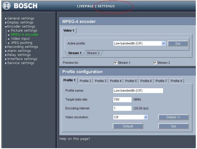197x149 pixels.
Task: Open the Video resolution dropdown
Action: tap(130, 117)
